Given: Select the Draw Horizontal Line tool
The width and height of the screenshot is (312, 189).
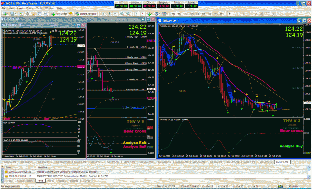Looking at the screenshot, I should coord(250,14).
